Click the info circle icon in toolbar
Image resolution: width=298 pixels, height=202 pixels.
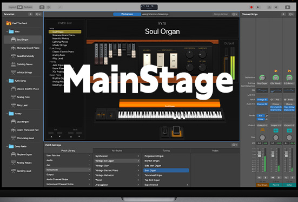(x=49, y=7)
